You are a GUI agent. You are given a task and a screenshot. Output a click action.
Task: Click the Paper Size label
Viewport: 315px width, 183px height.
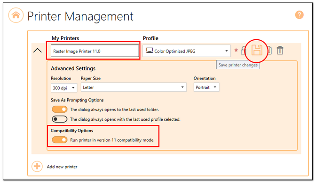(91, 78)
